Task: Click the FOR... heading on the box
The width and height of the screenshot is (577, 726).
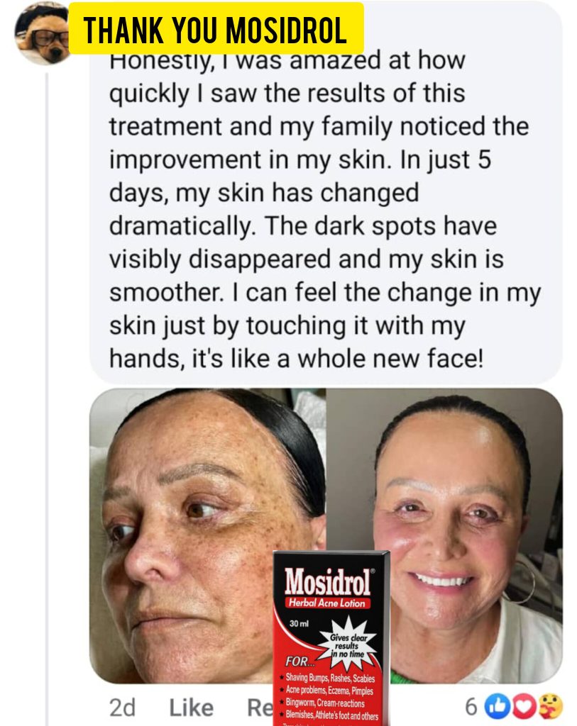Action: point(300,661)
